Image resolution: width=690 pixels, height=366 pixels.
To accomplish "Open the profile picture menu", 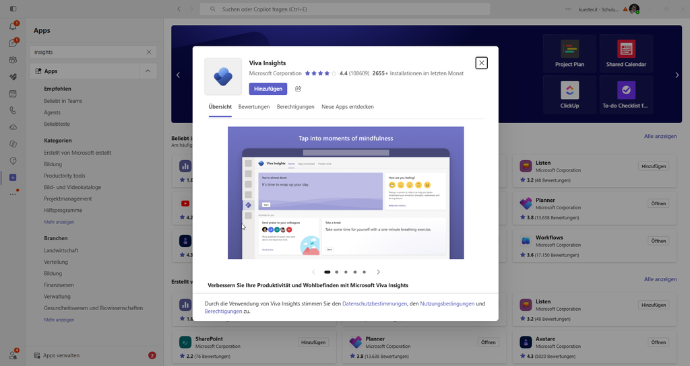I will [634, 9].
